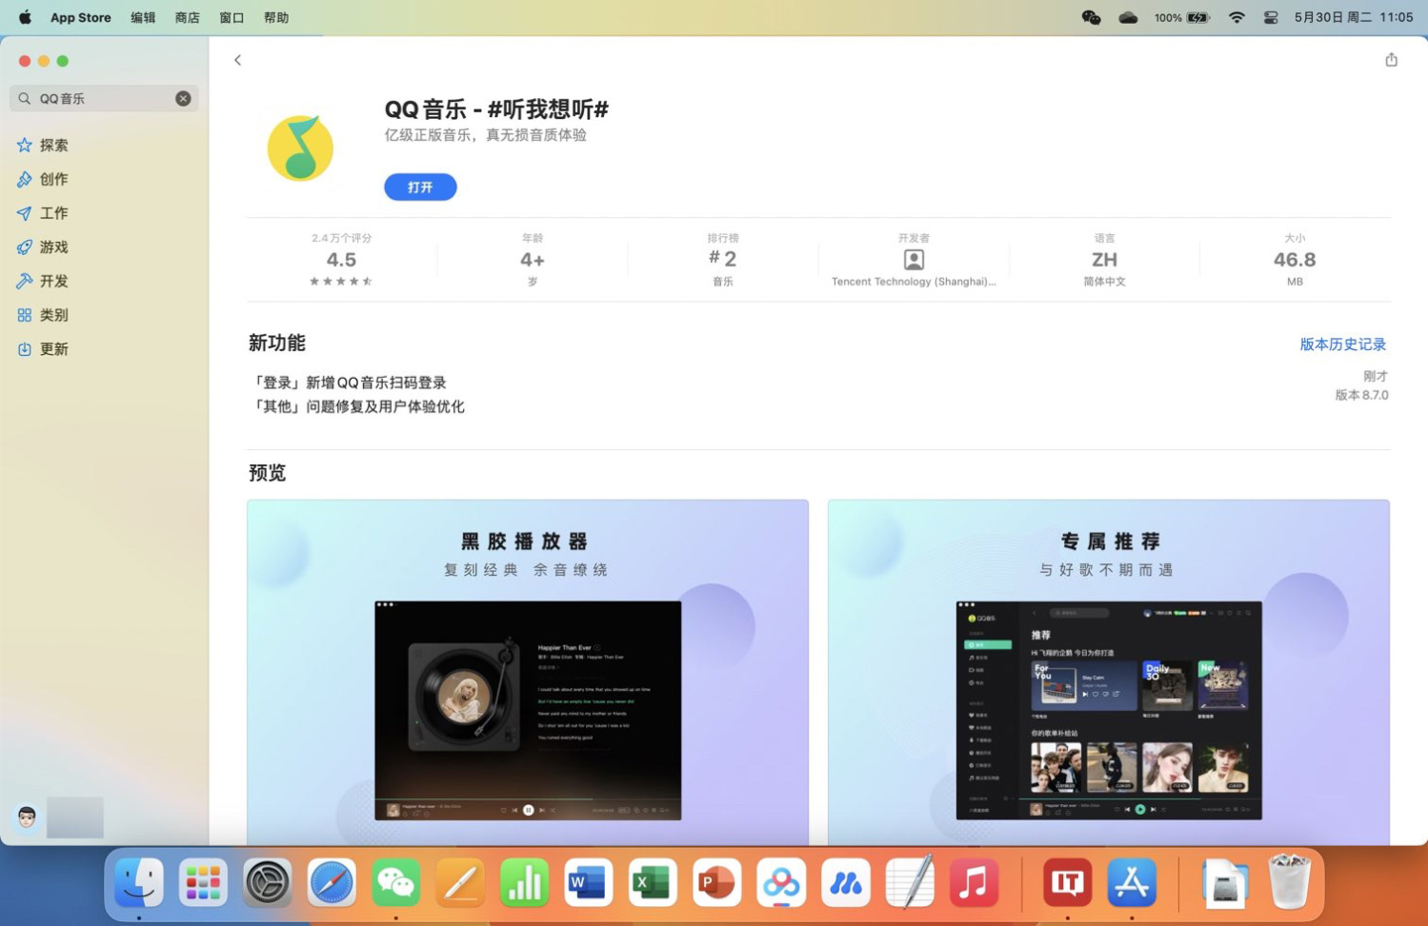Open PowerPoint from the Dock
The image size is (1428, 926).
point(717,882)
